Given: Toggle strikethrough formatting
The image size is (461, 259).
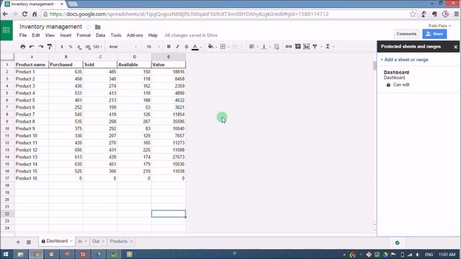Looking at the screenshot, I should [x=186, y=46].
